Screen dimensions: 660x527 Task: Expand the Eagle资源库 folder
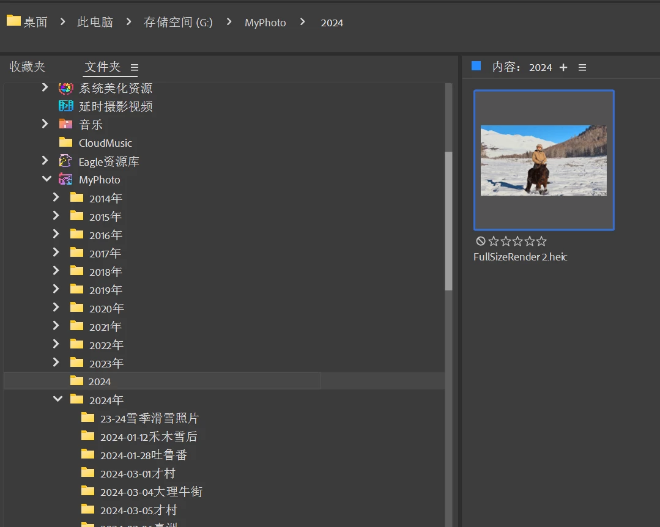pyautogui.click(x=45, y=160)
